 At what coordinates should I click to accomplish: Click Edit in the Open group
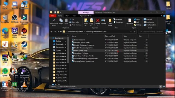click(136, 22)
